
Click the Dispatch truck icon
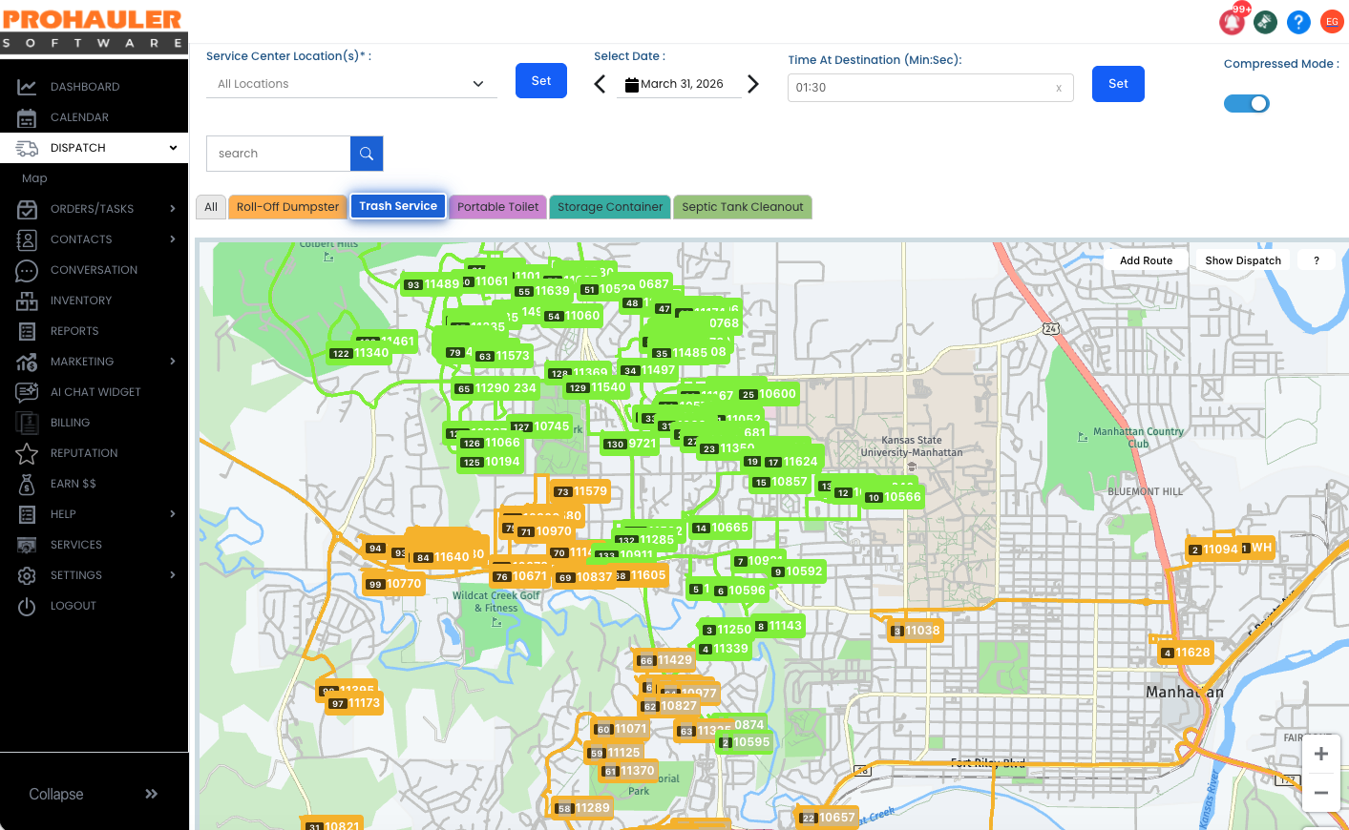tap(27, 148)
